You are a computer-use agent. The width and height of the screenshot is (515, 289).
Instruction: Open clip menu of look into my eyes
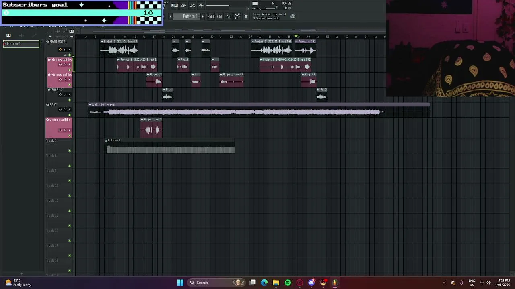click(x=90, y=105)
